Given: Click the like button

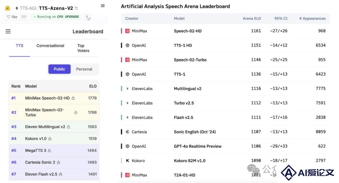Looking at the screenshot, I should pyautogui.click(x=12, y=17).
